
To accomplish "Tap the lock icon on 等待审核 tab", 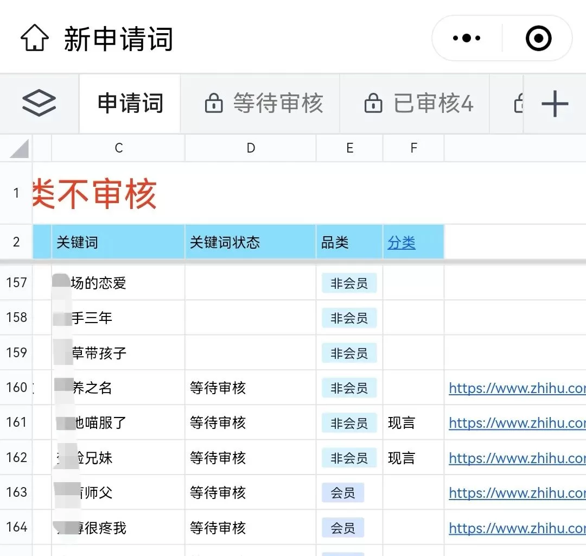I will click(214, 104).
